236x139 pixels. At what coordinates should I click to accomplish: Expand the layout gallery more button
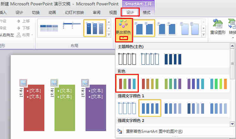coord(109,35)
